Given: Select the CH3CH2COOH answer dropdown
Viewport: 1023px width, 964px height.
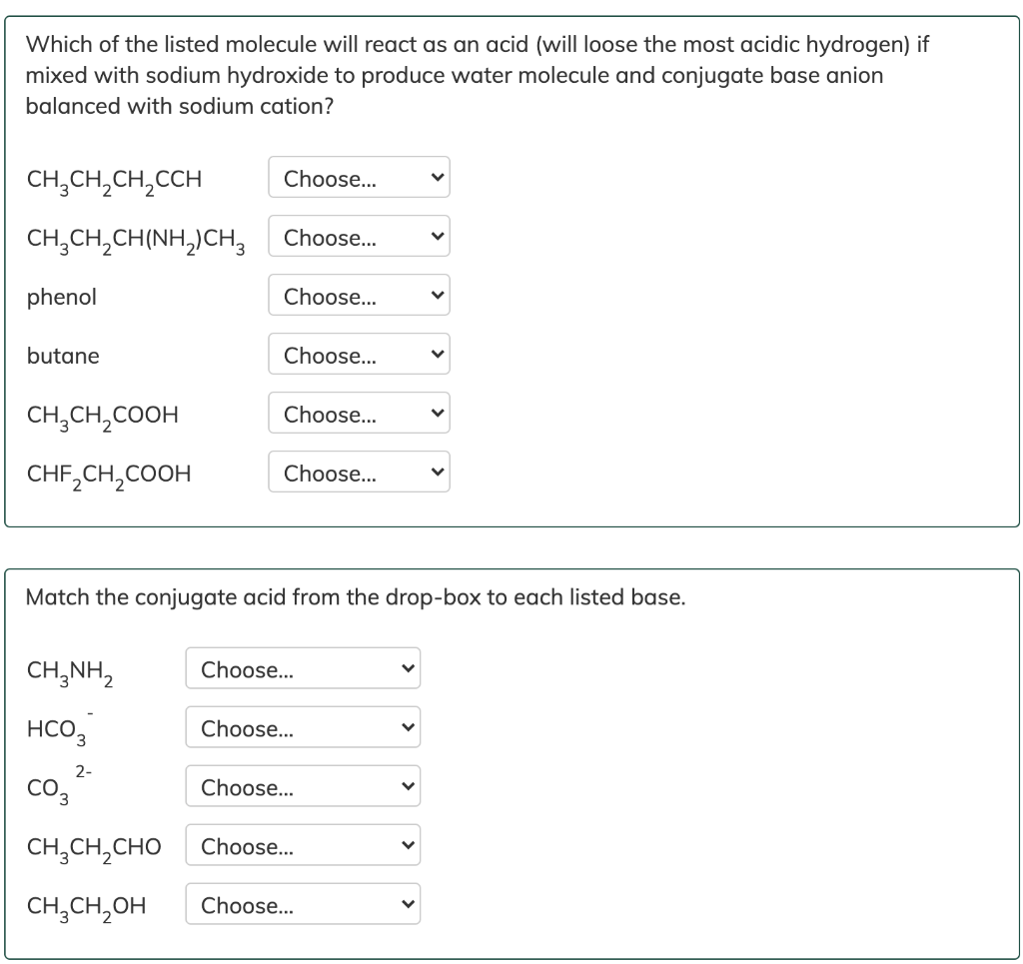Looking at the screenshot, I should pyautogui.click(x=359, y=413).
